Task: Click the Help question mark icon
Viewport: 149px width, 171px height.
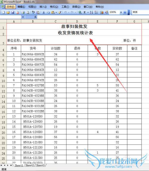Action: coord(125,12)
